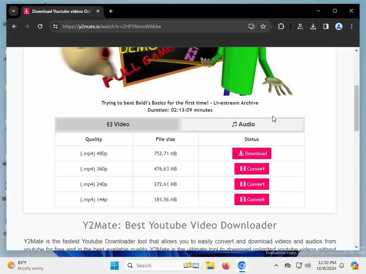The width and height of the screenshot is (366, 274).
Task: Click the (.mp4) 144p quality cell
Action: point(94,200)
